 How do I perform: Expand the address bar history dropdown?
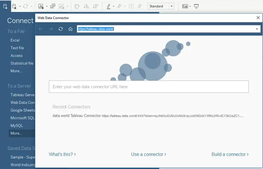coord(257,29)
